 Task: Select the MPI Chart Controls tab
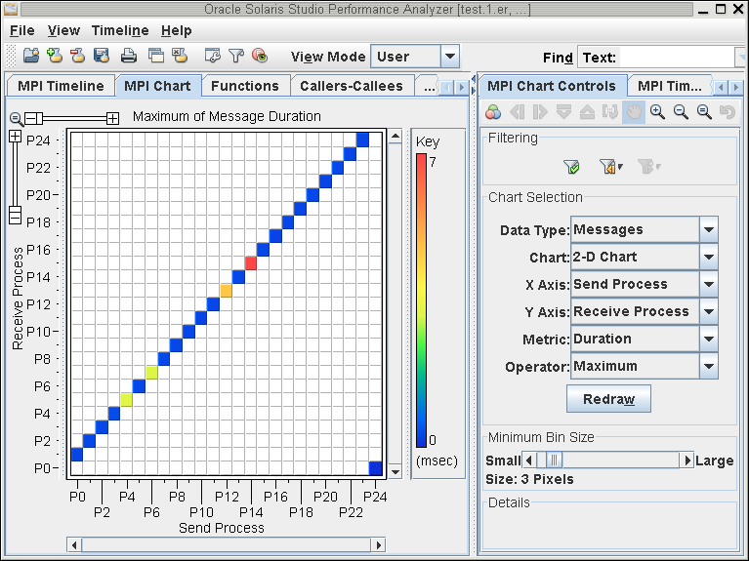pyautogui.click(x=552, y=86)
